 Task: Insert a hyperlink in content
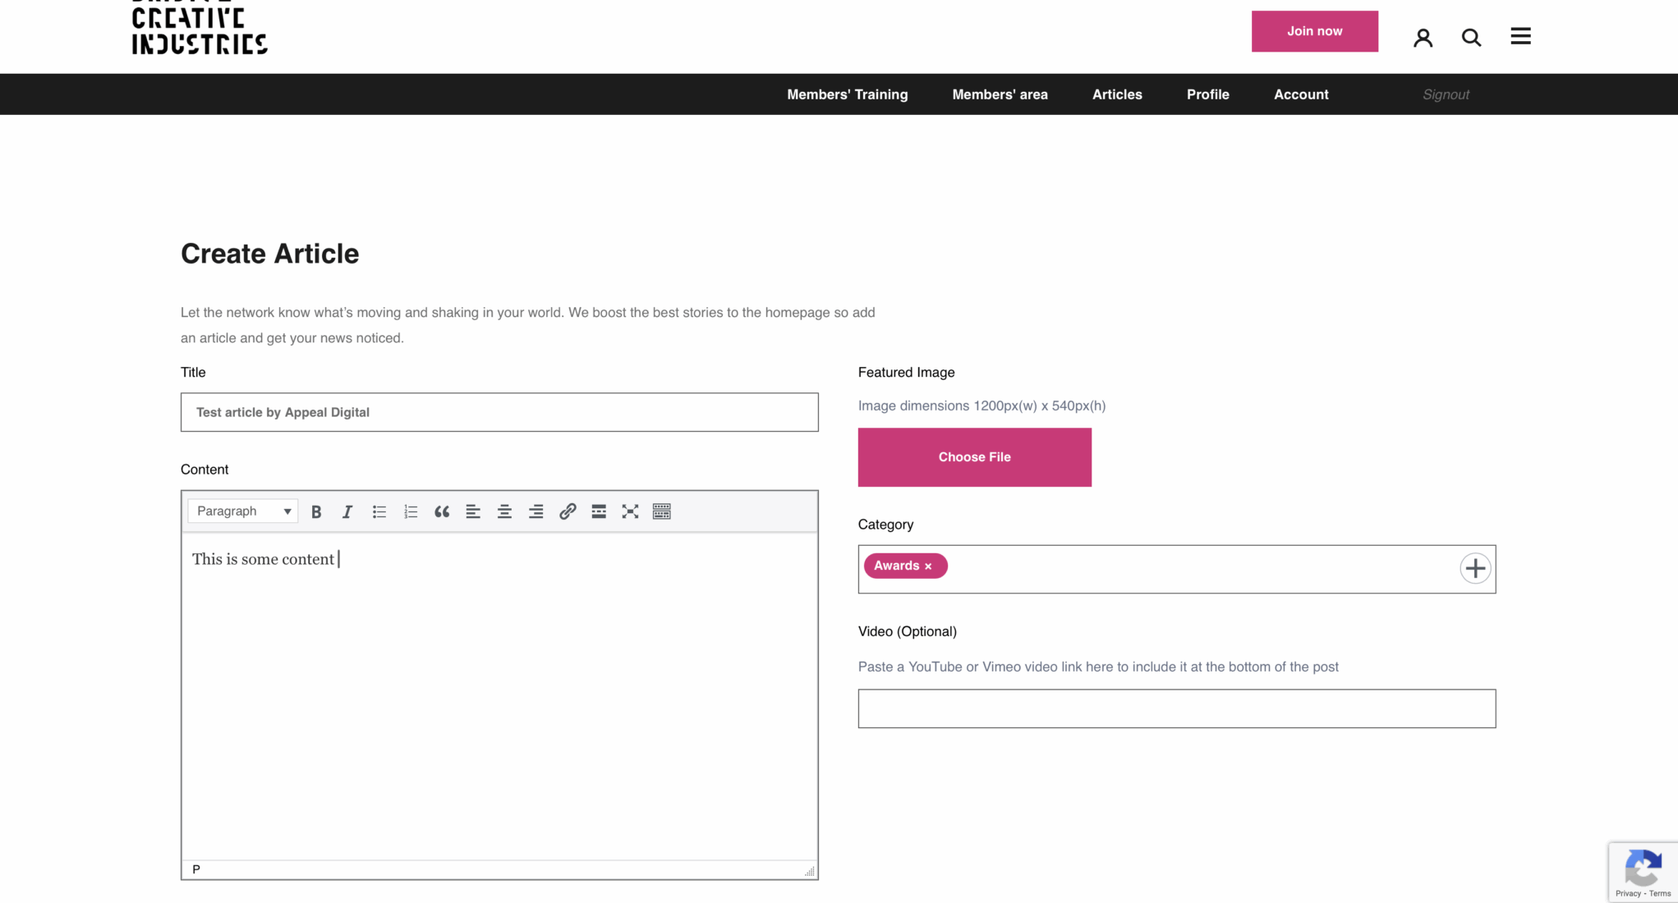(568, 511)
